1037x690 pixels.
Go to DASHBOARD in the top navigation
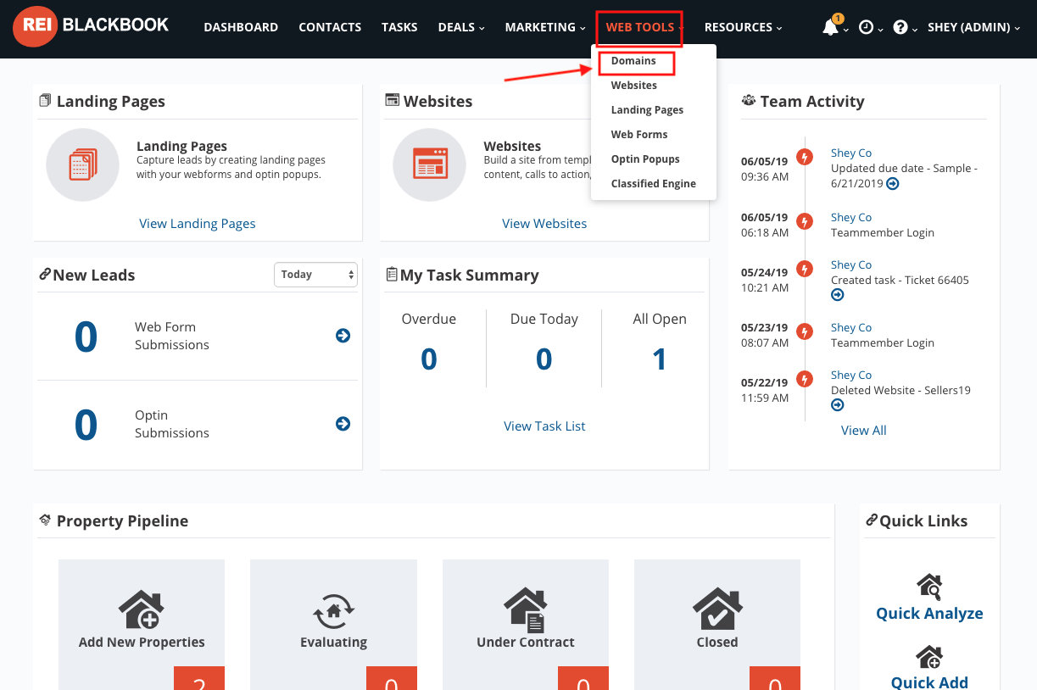[241, 27]
